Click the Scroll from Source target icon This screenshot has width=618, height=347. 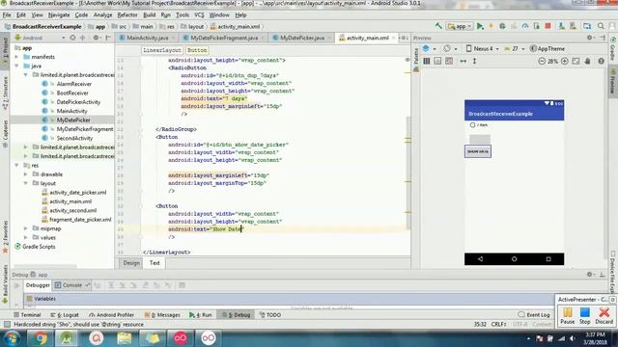point(72,38)
